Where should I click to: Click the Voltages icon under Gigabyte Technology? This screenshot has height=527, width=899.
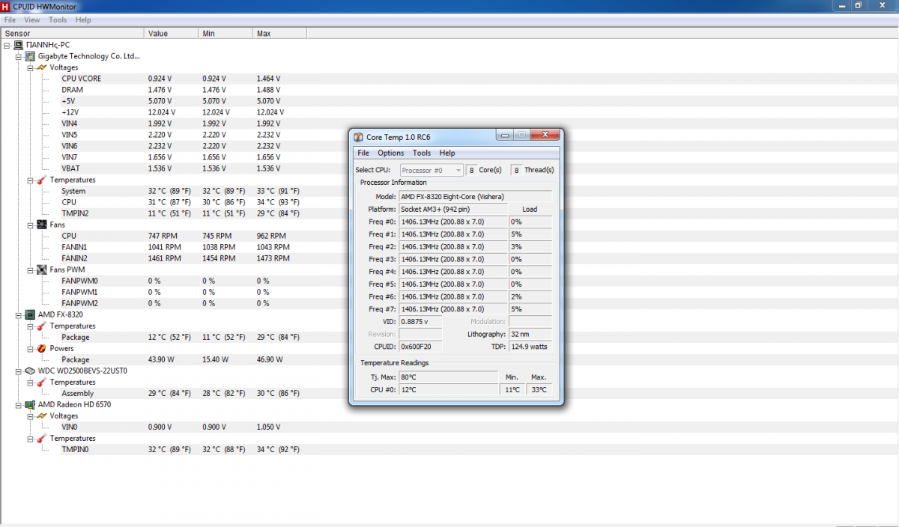(x=42, y=67)
